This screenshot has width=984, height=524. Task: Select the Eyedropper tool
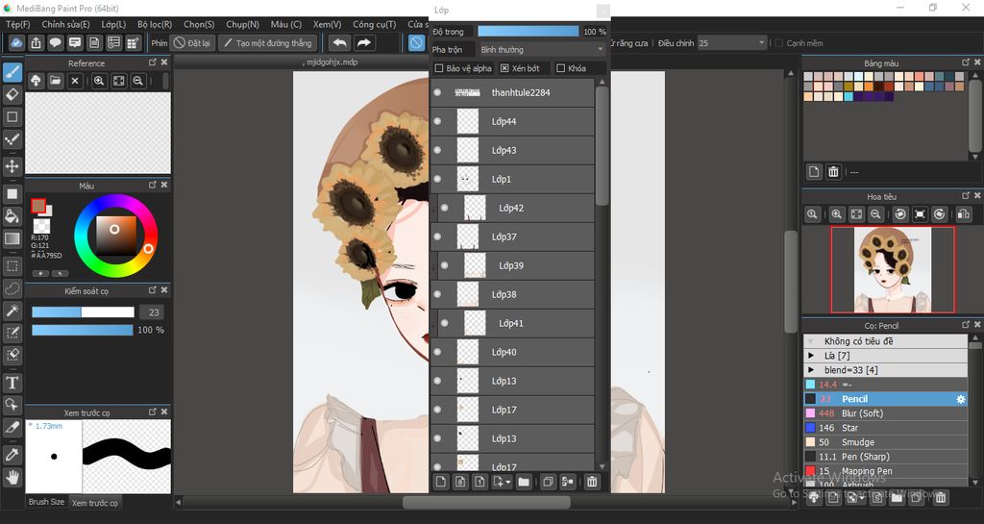[12, 455]
